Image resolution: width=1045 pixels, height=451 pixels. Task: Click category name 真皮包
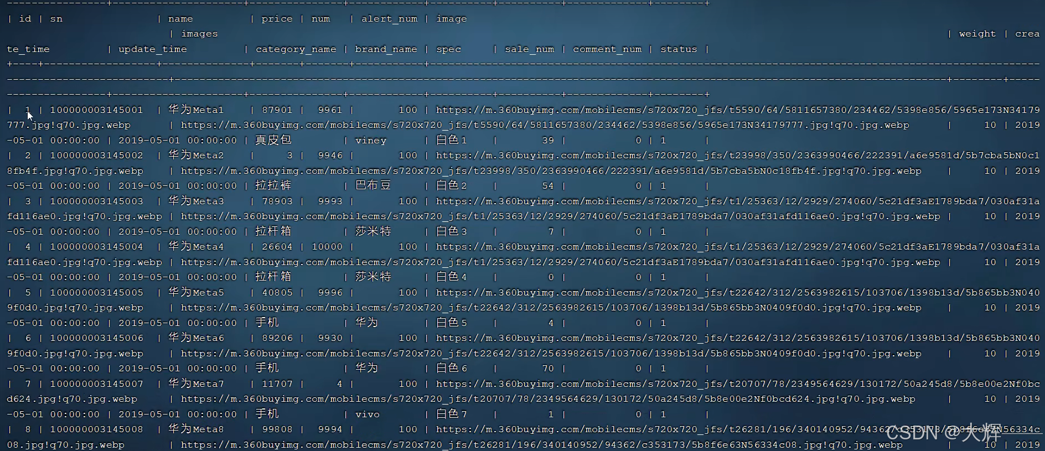click(x=273, y=140)
